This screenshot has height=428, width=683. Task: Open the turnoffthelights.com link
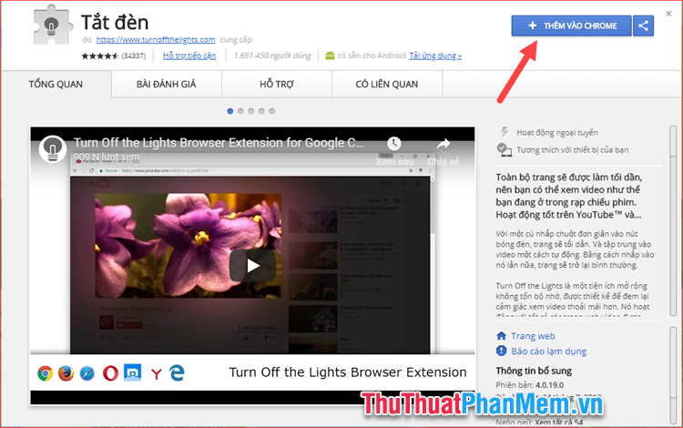coord(156,40)
